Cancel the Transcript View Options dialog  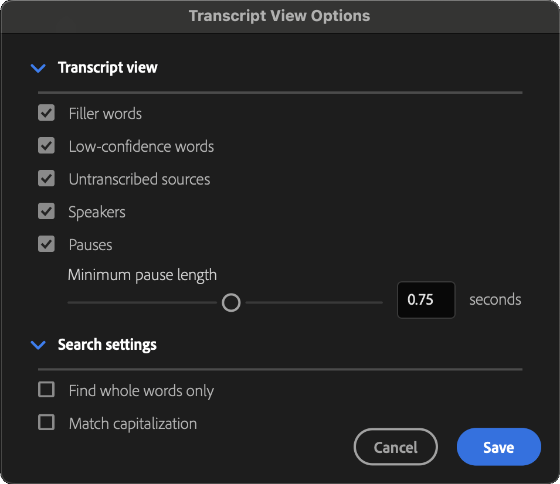coord(396,447)
